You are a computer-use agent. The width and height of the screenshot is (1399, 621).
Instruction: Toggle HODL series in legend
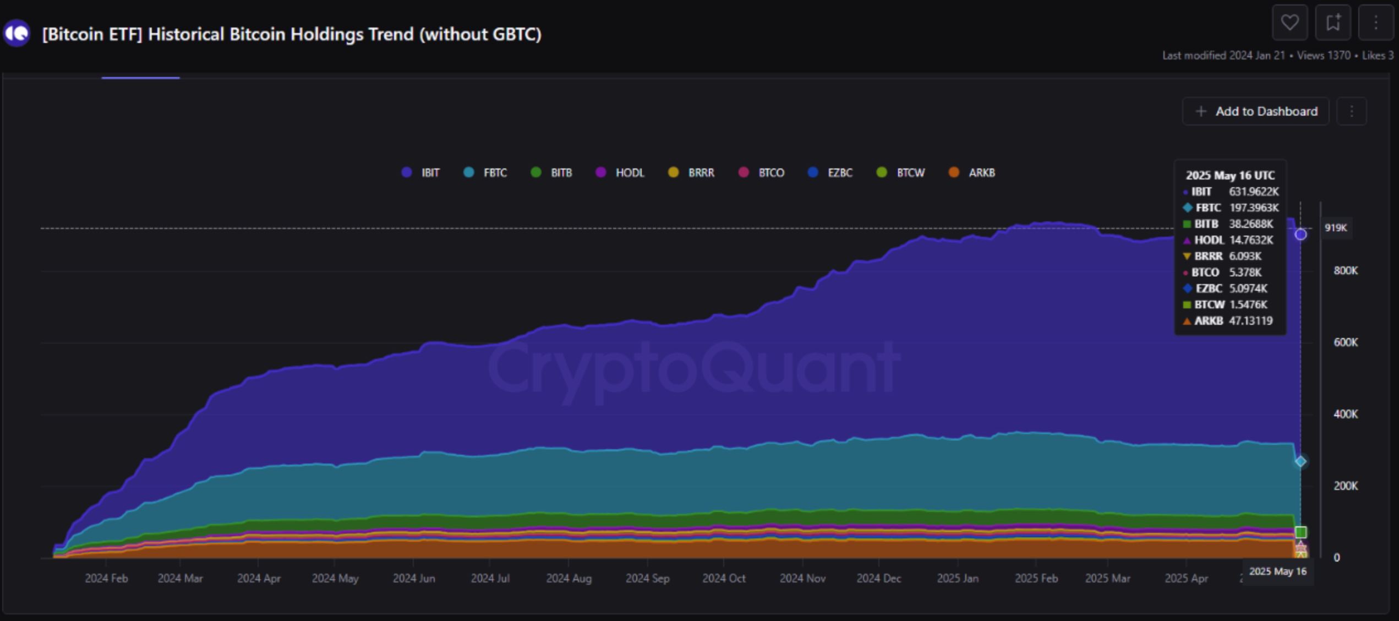pyautogui.click(x=620, y=172)
